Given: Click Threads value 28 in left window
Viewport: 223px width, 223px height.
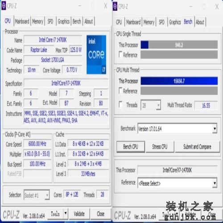Looking at the screenshot, I should pos(103,194).
